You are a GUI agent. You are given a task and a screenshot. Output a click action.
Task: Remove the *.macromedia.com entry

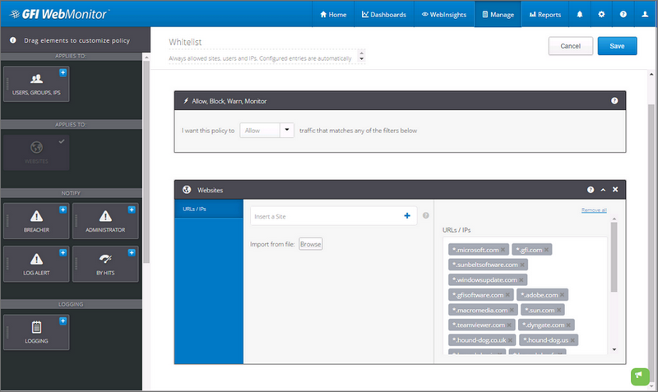pos(512,310)
